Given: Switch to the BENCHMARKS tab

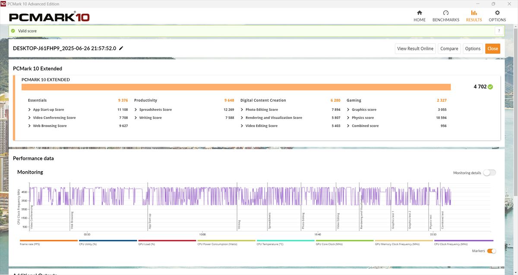Looking at the screenshot, I should coord(446,16).
